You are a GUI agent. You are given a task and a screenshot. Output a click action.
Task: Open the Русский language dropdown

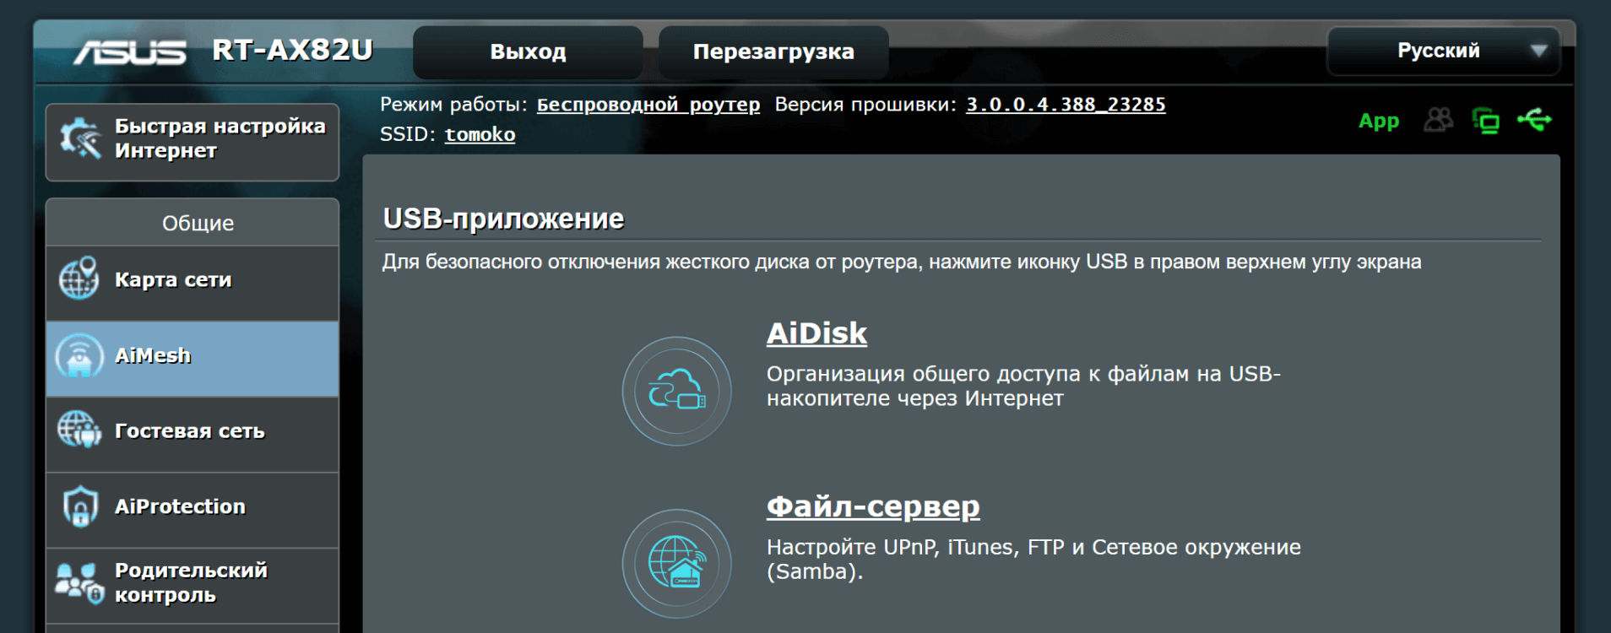click(x=1438, y=51)
